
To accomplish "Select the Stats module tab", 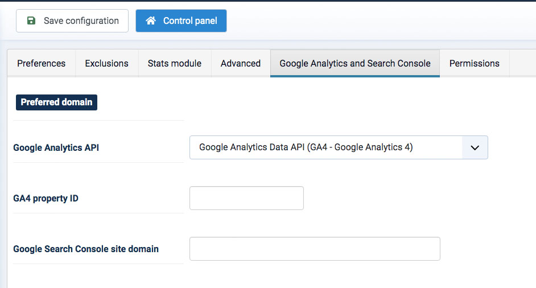I will [x=174, y=63].
